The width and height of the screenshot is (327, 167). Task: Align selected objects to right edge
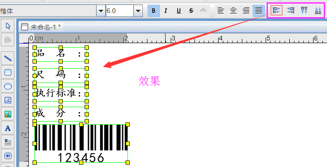pos(290,10)
